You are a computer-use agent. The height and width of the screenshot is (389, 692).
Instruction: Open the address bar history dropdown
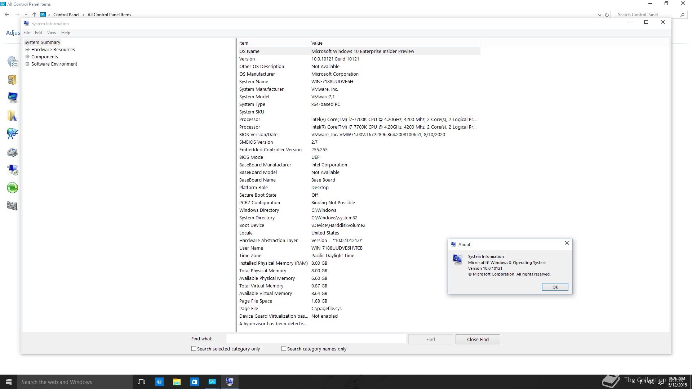tap(599, 15)
